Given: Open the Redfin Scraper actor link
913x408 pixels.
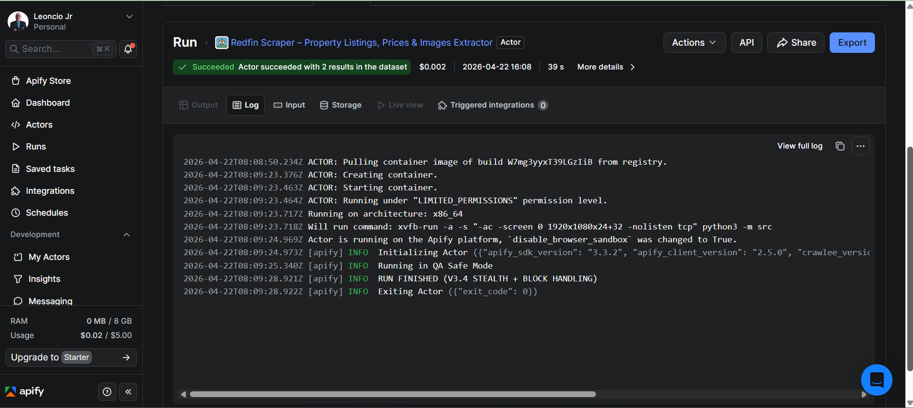Looking at the screenshot, I should (362, 43).
